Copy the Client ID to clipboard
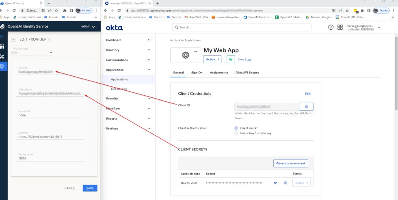 [306, 107]
